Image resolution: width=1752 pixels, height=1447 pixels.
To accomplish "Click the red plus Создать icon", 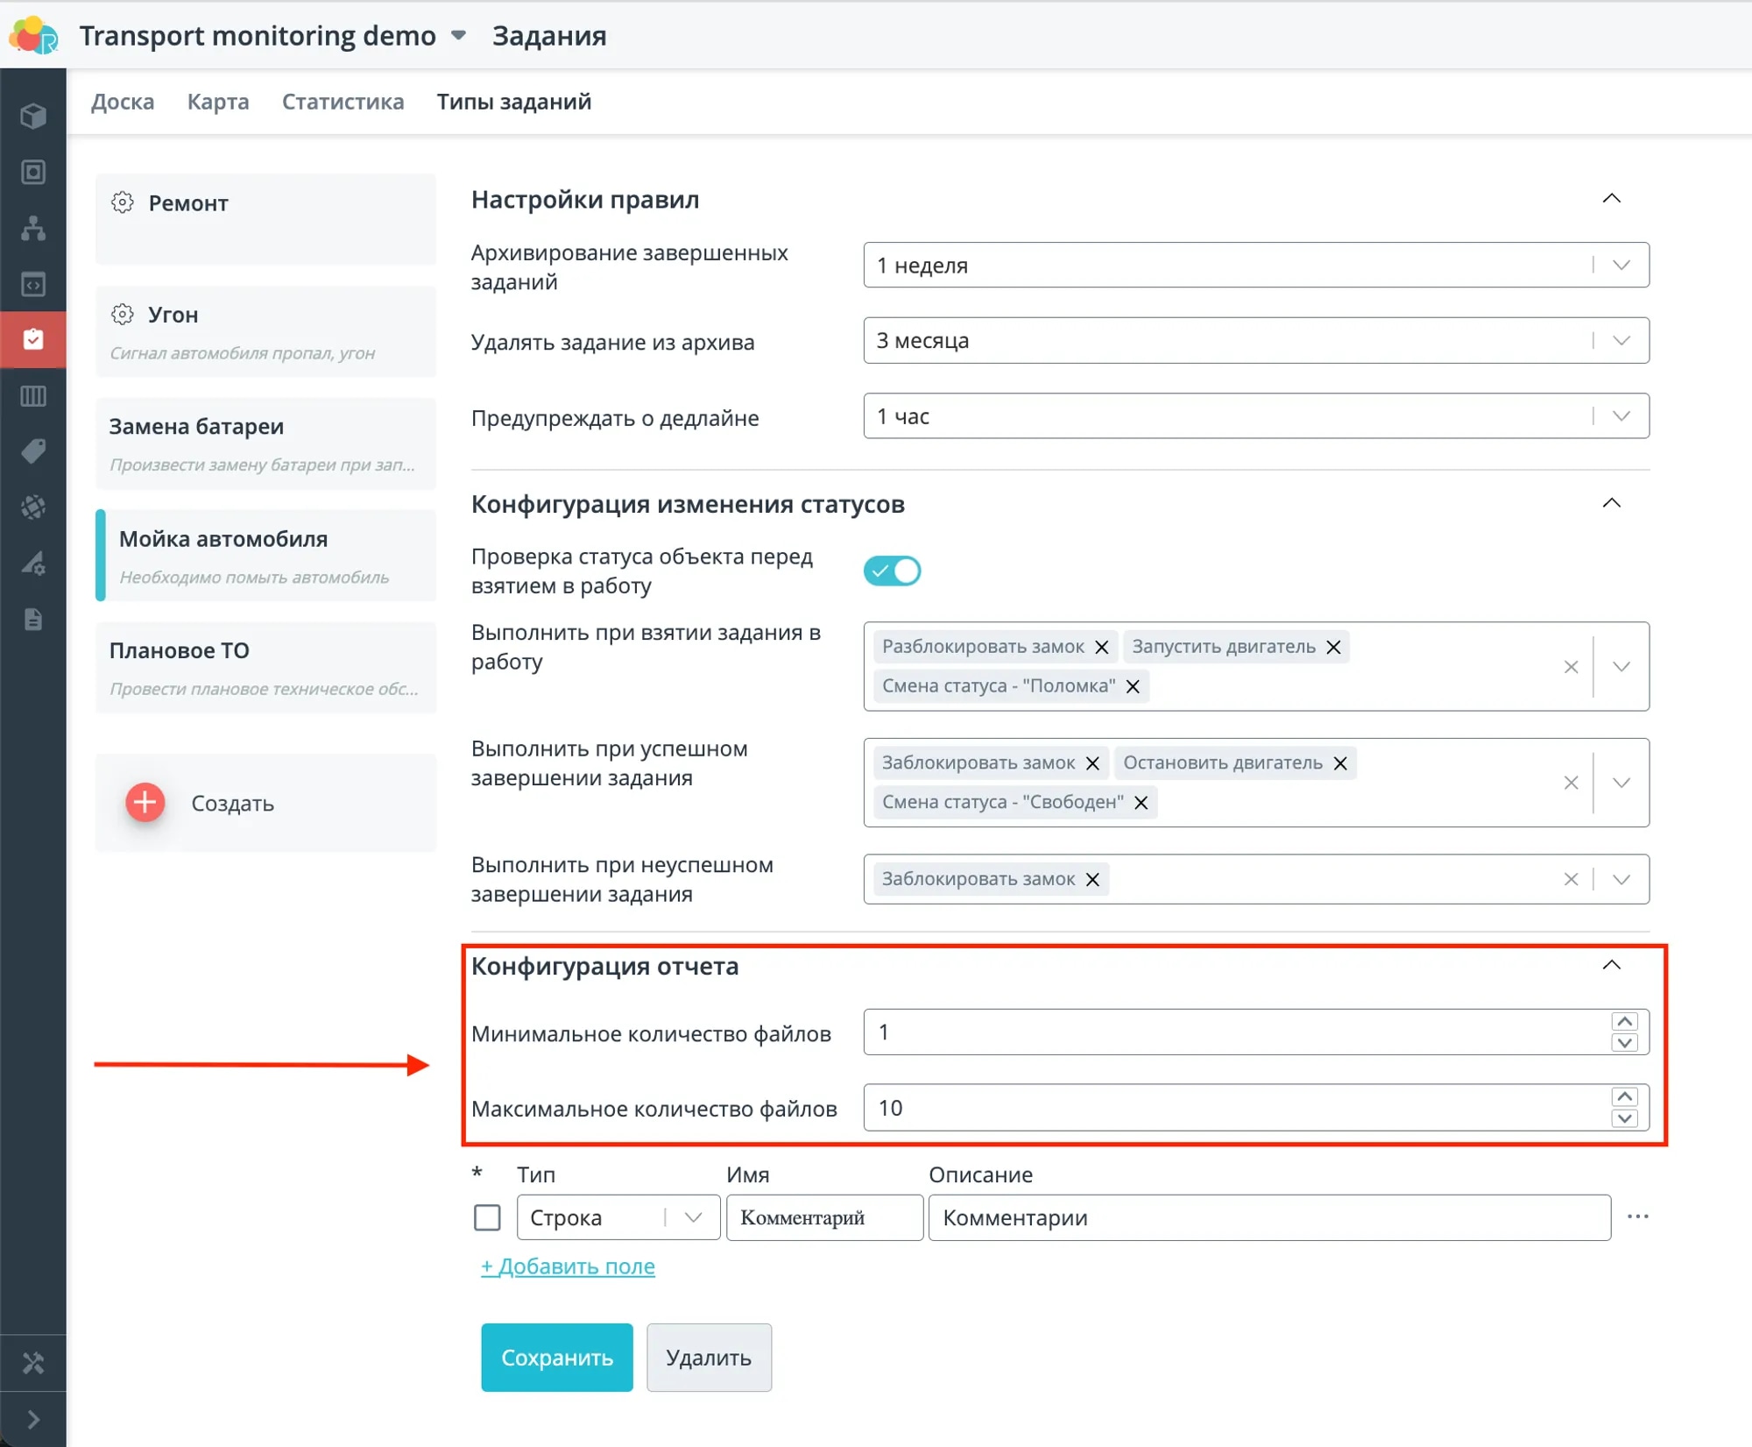I will [x=145, y=802].
